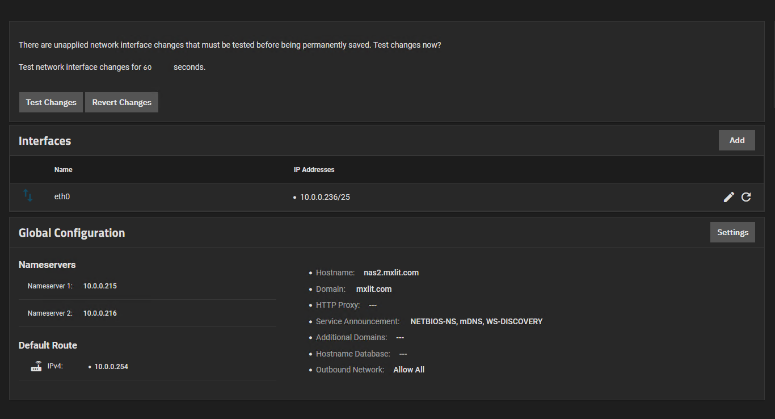Viewport: 775px width, 419px height.
Task: Sort interfaces by the IP Addresses column
Action: pyautogui.click(x=314, y=169)
